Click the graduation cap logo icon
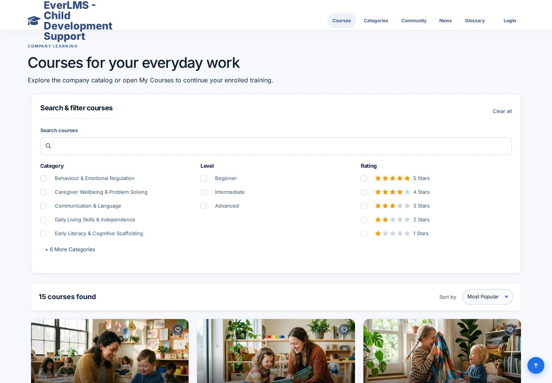552x383 pixels. tap(34, 21)
